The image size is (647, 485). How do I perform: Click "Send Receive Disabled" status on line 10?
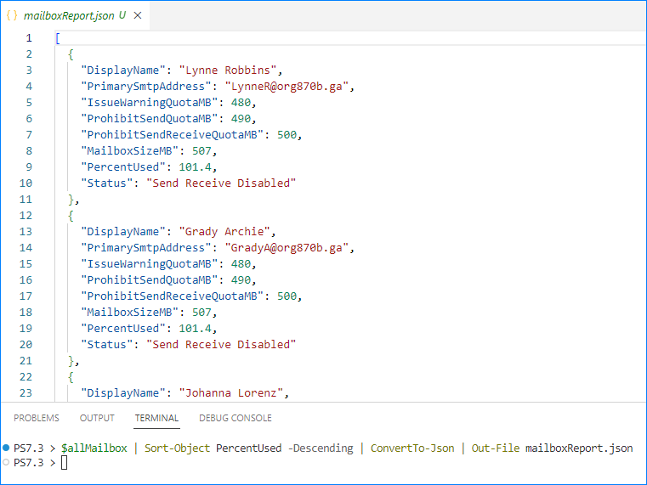click(221, 183)
